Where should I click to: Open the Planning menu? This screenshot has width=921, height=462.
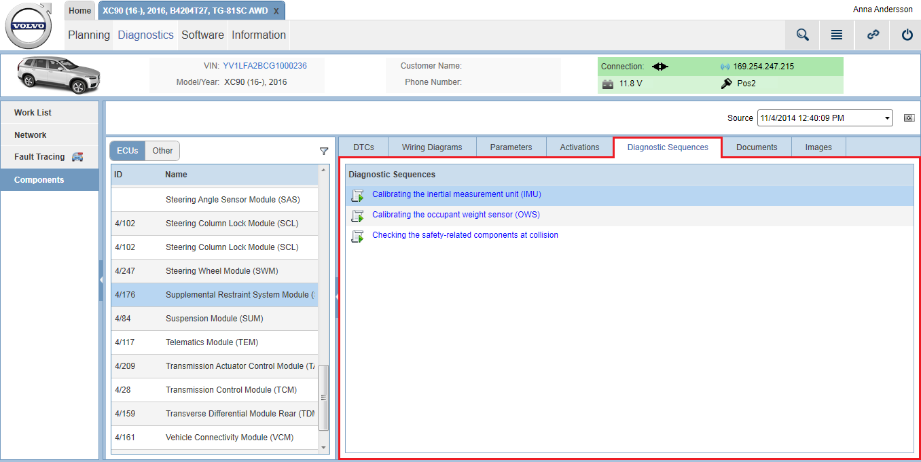tap(89, 35)
